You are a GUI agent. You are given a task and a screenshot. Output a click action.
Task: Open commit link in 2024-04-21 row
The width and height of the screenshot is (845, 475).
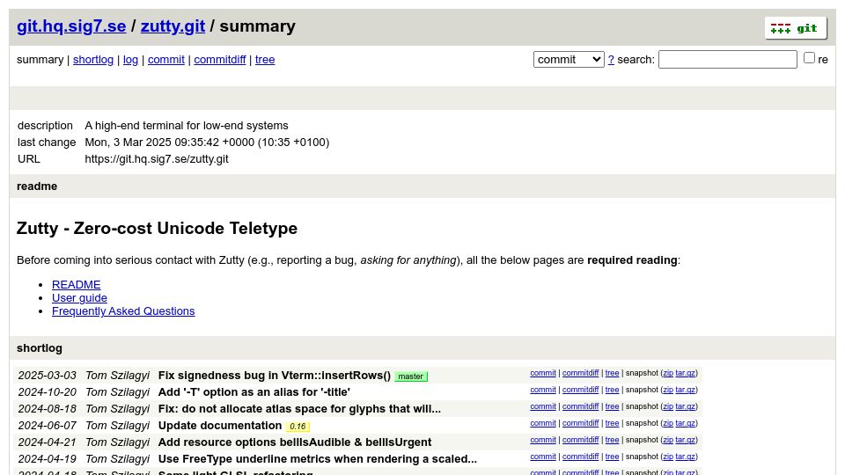543,440
